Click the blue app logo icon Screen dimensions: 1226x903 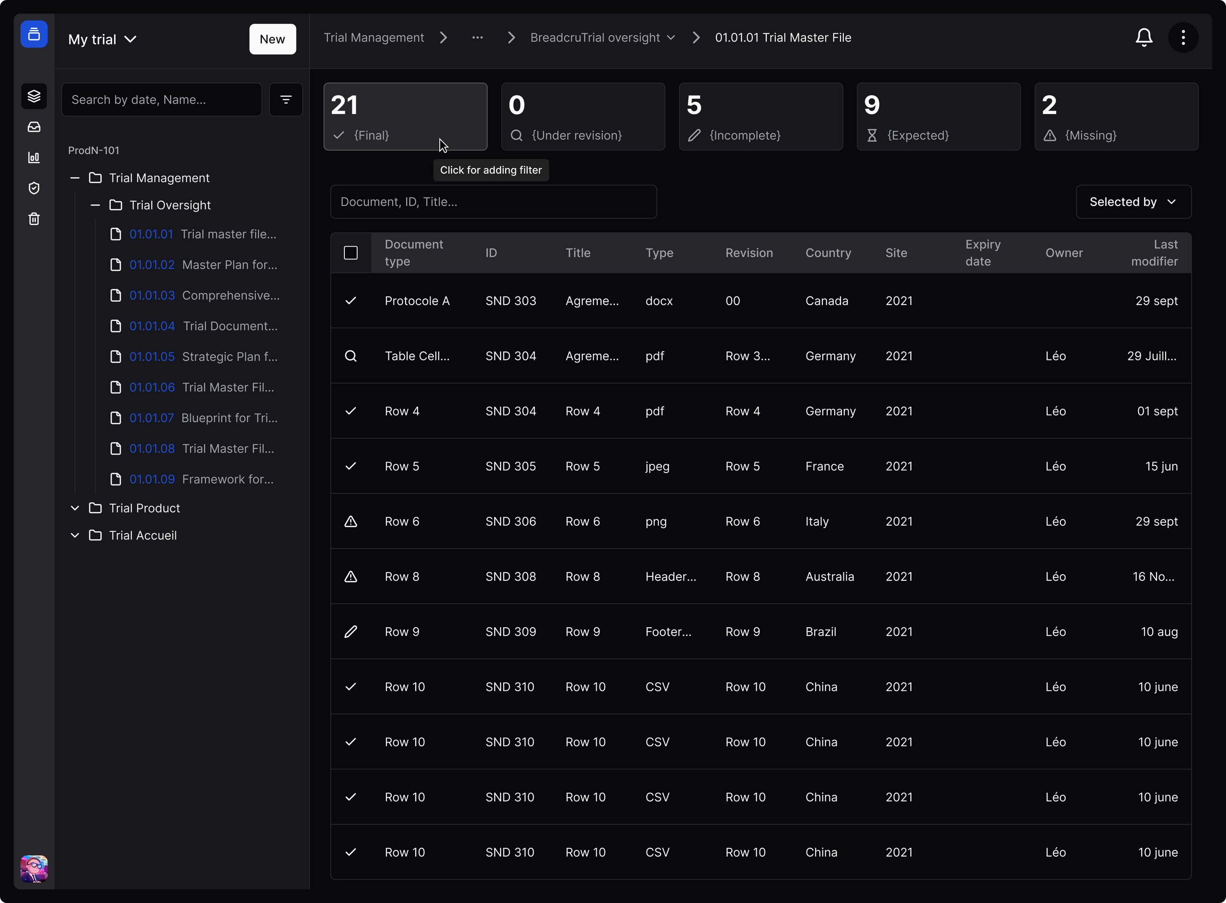click(34, 34)
